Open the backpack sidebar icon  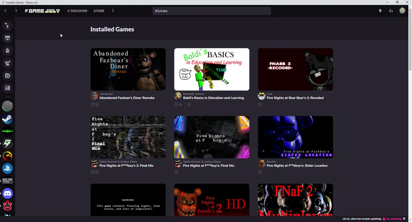[x=7, y=50]
